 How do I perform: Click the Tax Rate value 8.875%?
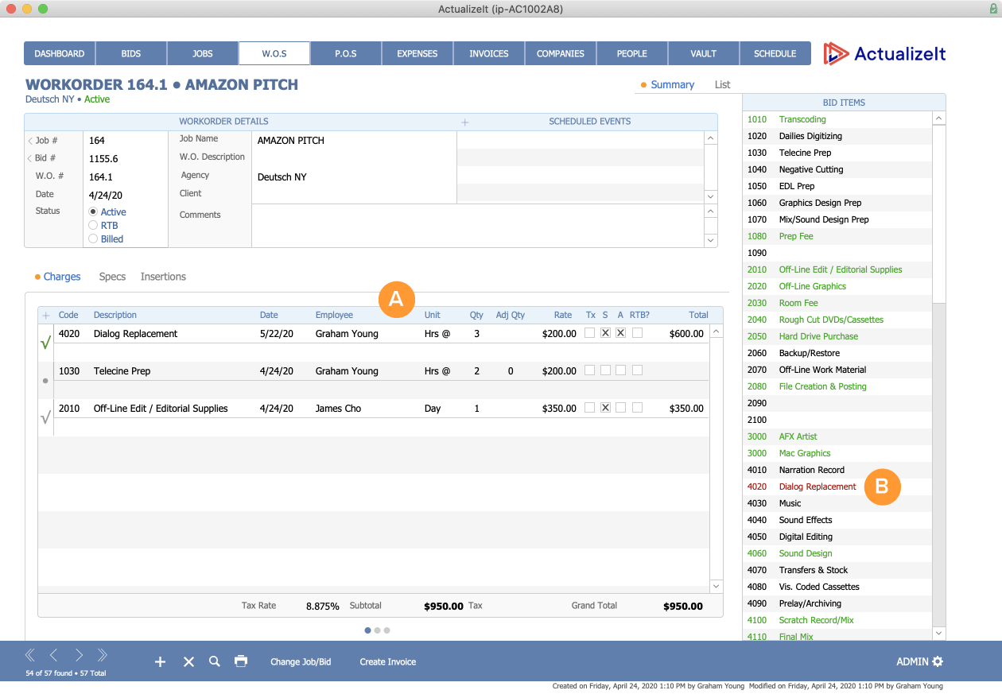tap(323, 606)
